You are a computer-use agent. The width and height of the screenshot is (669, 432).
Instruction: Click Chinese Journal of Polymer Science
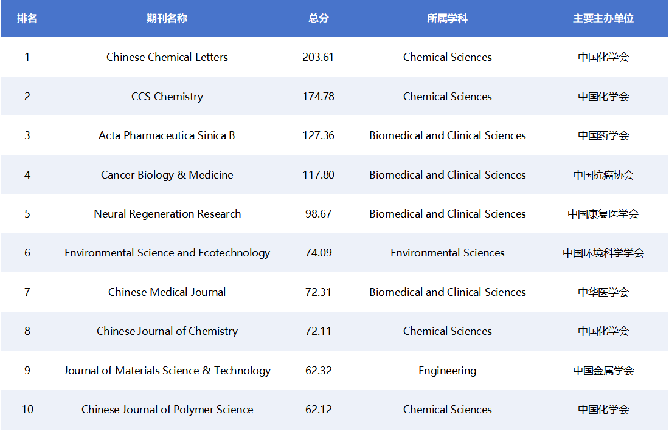click(x=167, y=410)
